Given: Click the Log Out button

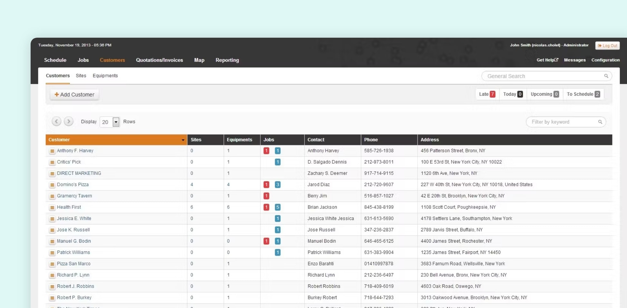Looking at the screenshot, I should tap(607, 45).
